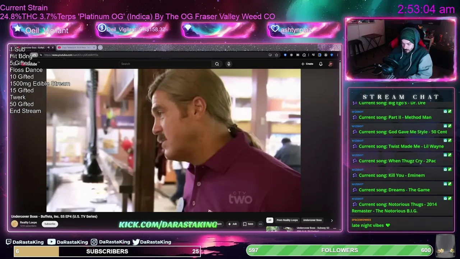Image resolution: width=460 pixels, height=259 pixels.
Task: Open the video play browser extension
Action: (298, 55)
